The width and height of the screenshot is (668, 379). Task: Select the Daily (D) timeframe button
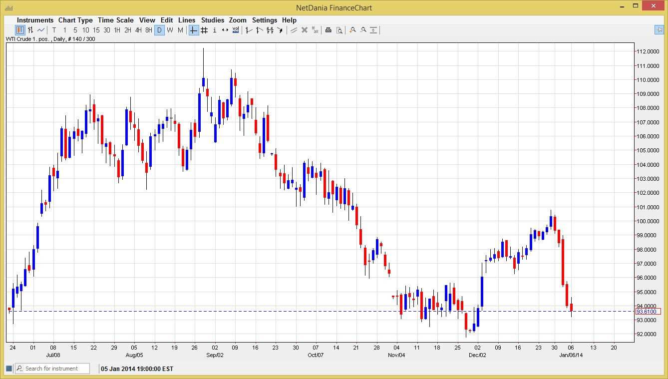click(x=159, y=30)
